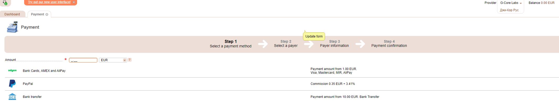This screenshot has width=559, height=107.
Task: Click the Bank transfer building icon
Action: pos(12,97)
